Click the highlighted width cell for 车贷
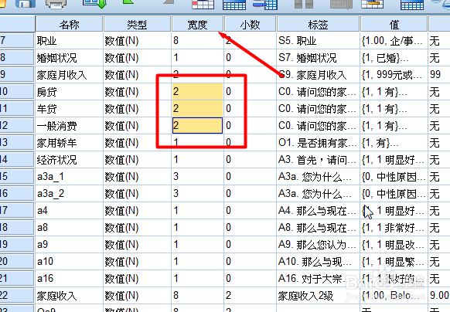The image size is (450, 312). click(197, 109)
